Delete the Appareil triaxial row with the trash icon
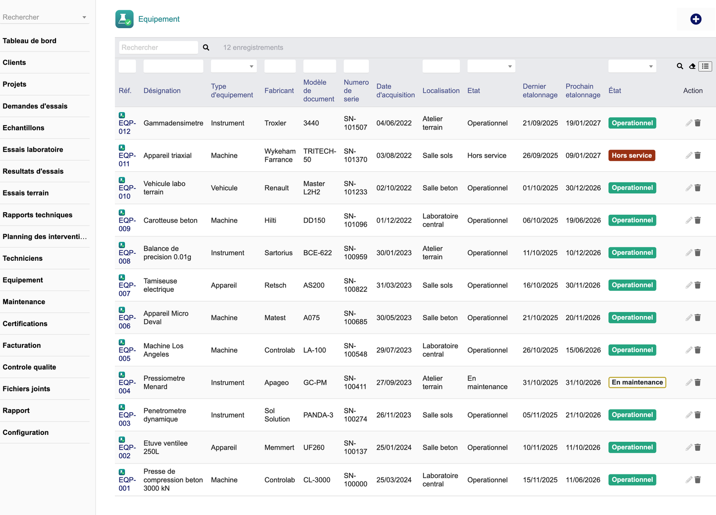 coord(698,155)
